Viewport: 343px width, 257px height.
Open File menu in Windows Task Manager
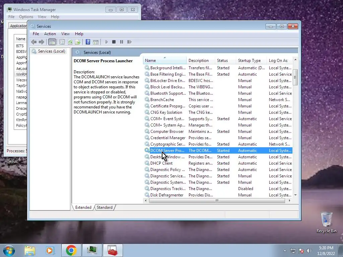coord(11,17)
